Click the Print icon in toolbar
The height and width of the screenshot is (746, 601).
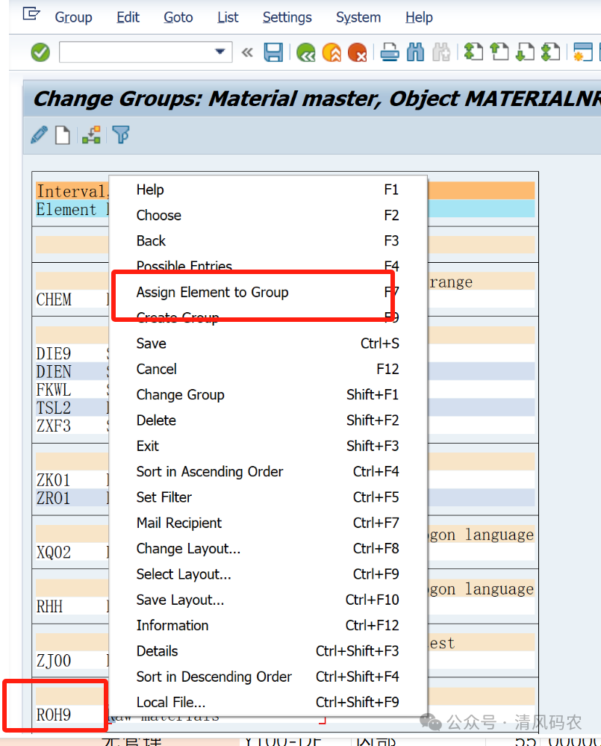390,52
